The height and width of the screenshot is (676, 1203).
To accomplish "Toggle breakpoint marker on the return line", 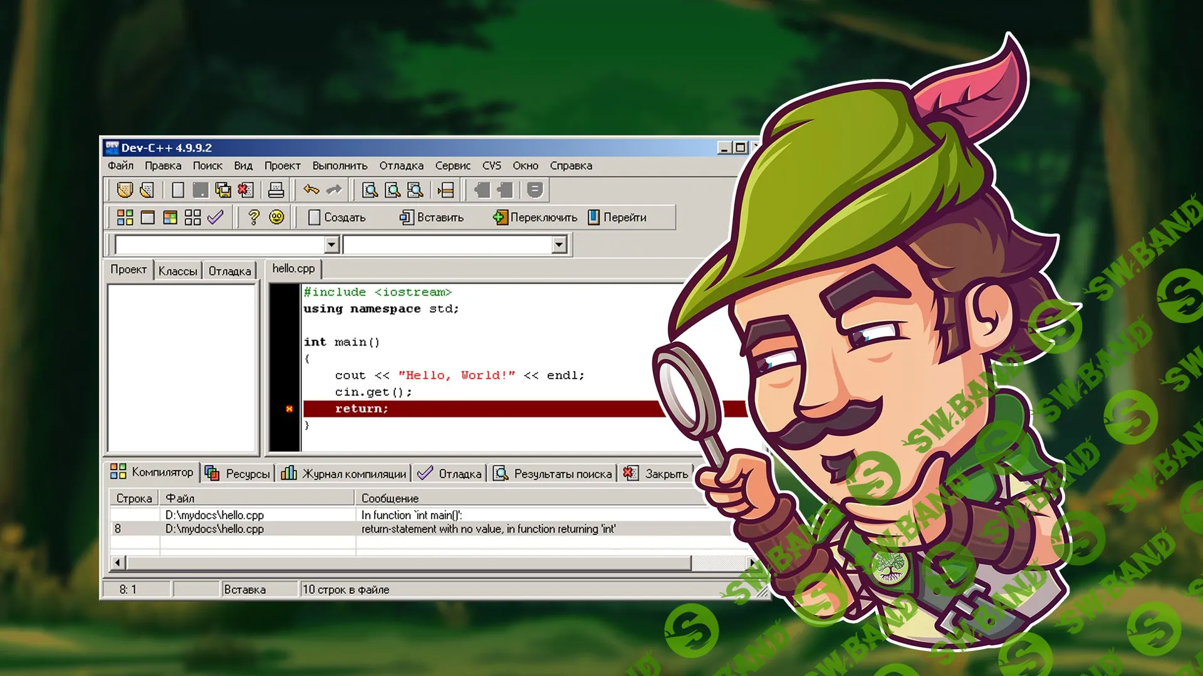I will click(289, 409).
